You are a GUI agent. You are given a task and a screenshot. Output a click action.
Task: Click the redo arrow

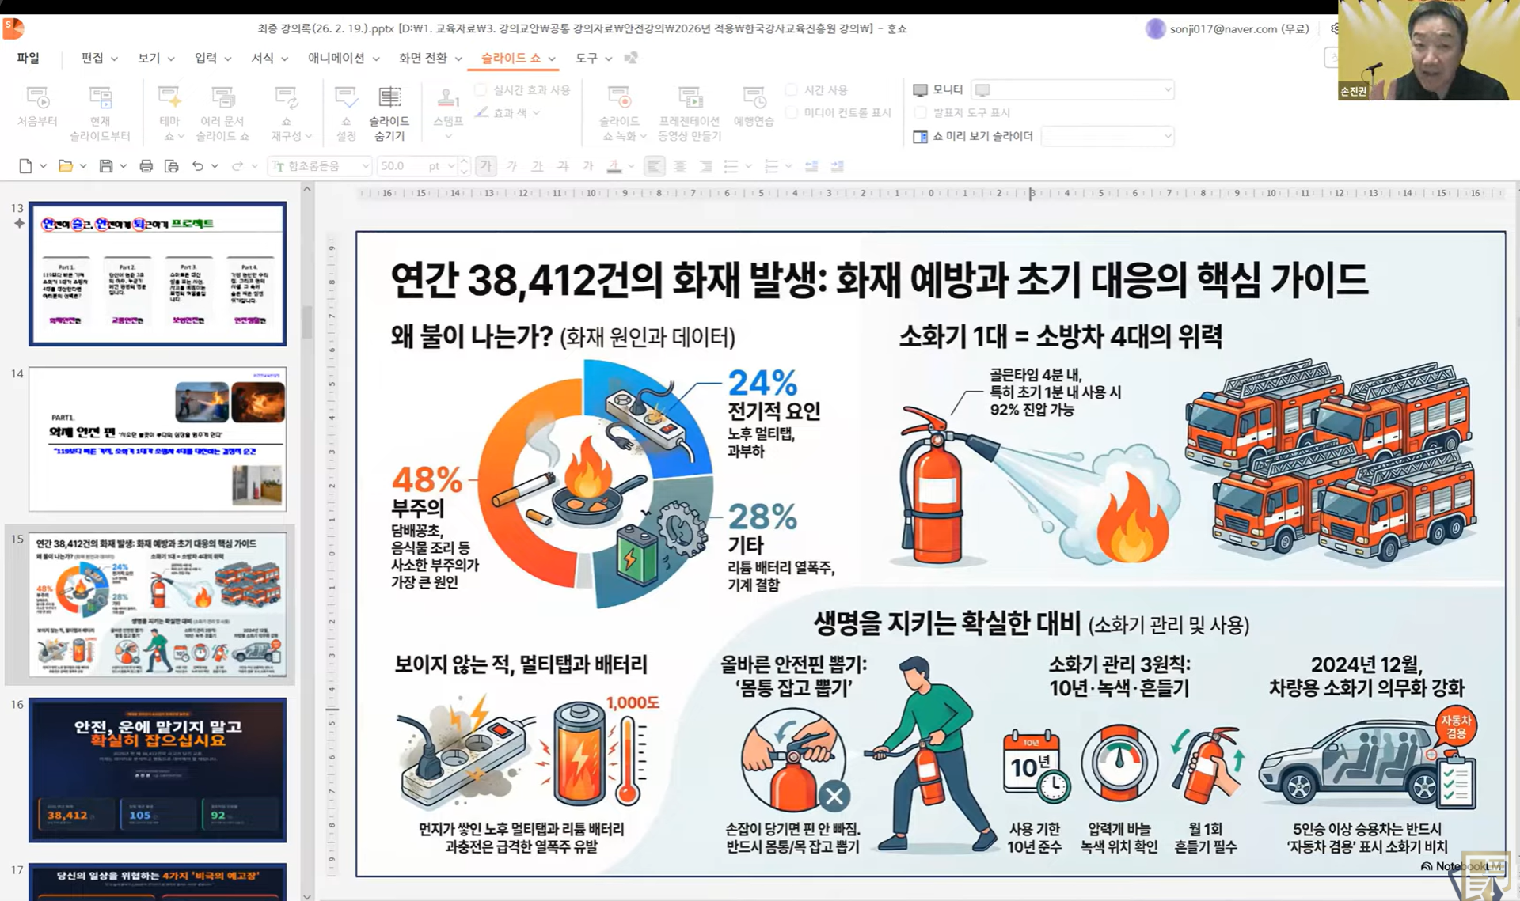coord(237,166)
